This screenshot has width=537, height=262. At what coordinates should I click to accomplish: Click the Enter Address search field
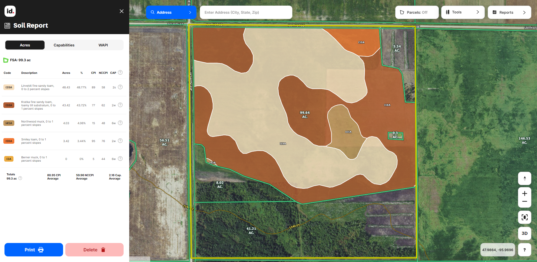click(246, 12)
